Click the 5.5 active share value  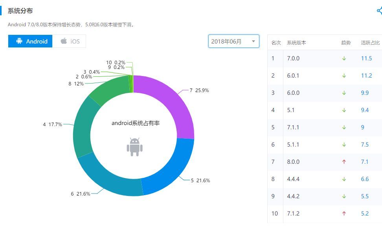click(365, 196)
